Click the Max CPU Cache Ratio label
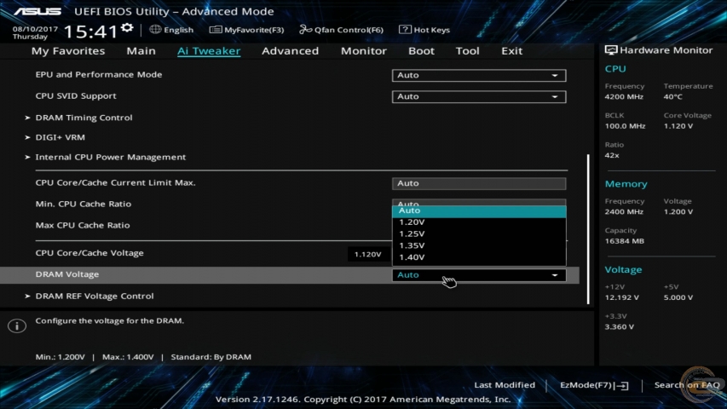 pyautogui.click(x=83, y=225)
